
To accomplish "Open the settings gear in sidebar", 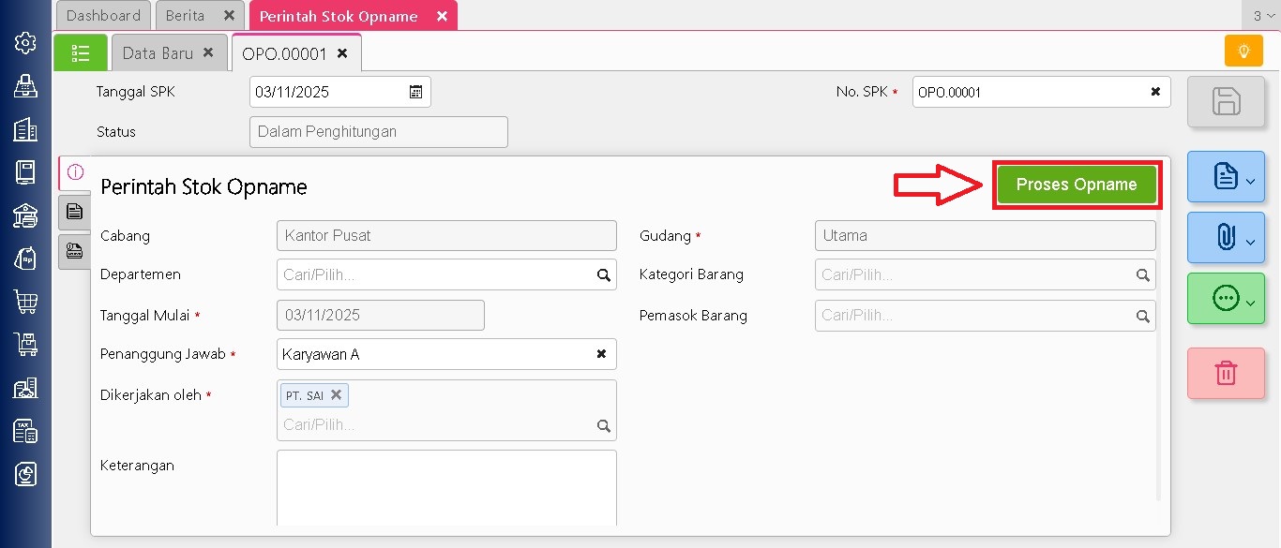I will pyautogui.click(x=25, y=43).
